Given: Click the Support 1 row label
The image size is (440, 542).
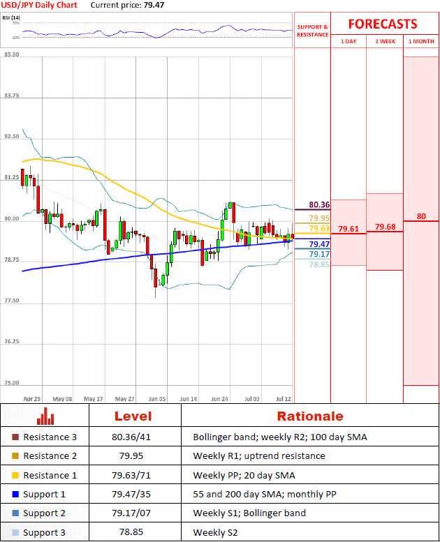Looking at the screenshot, I should coord(44,495).
